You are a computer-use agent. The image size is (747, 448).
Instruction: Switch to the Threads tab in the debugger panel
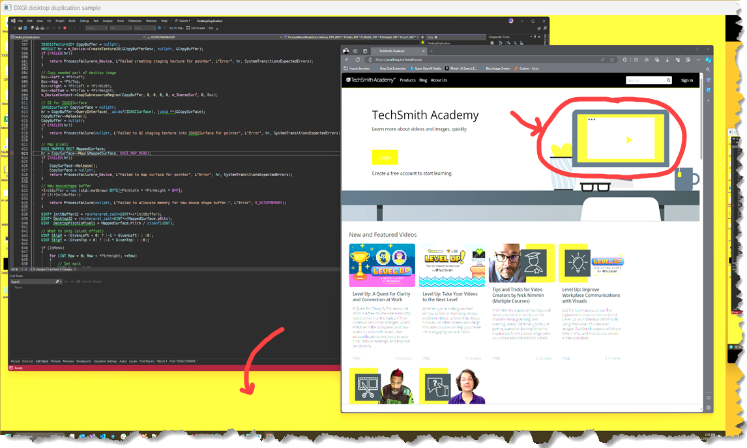click(54, 361)
